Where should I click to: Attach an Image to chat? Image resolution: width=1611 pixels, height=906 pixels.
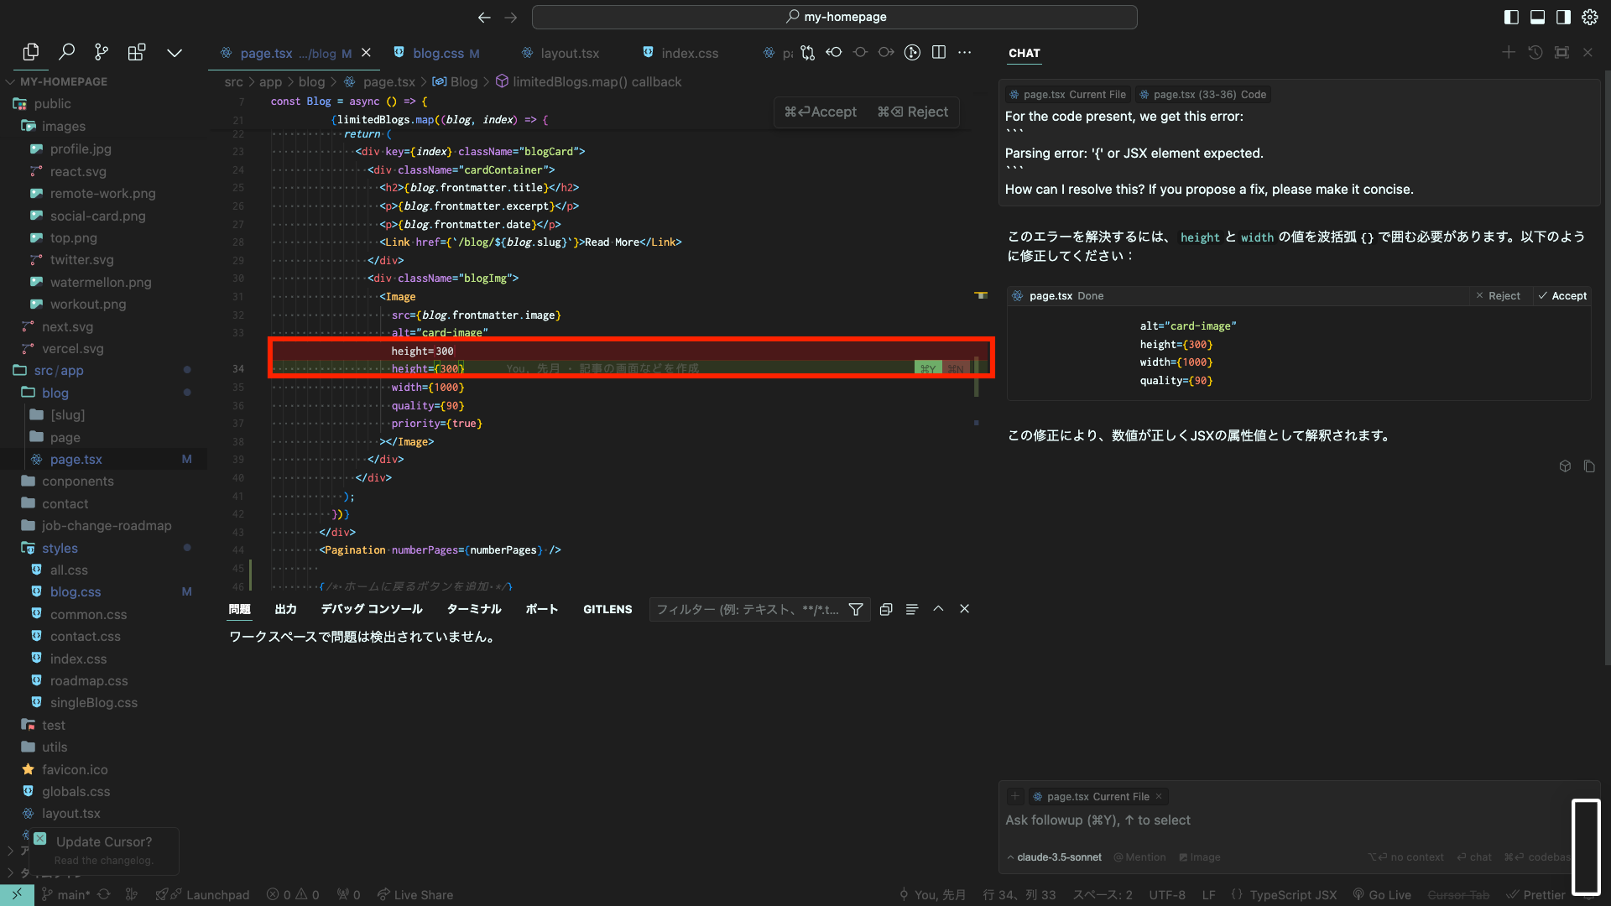[x=1199, y=857]
